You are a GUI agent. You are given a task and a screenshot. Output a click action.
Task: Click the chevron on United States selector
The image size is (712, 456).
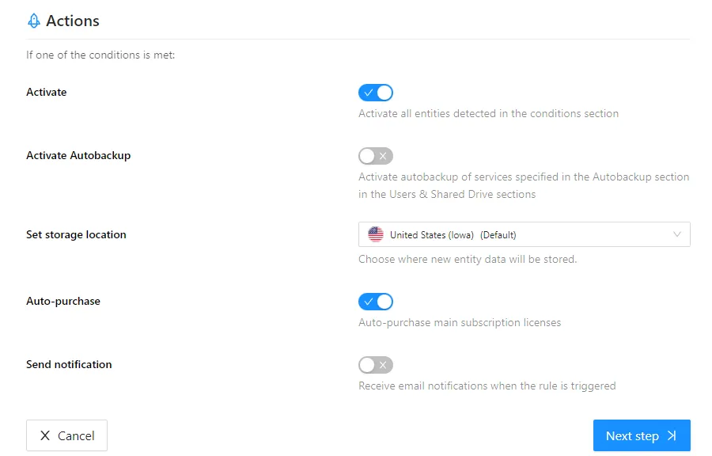(x=677, y=234)
